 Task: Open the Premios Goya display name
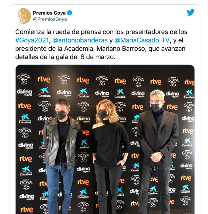[49, 13]
